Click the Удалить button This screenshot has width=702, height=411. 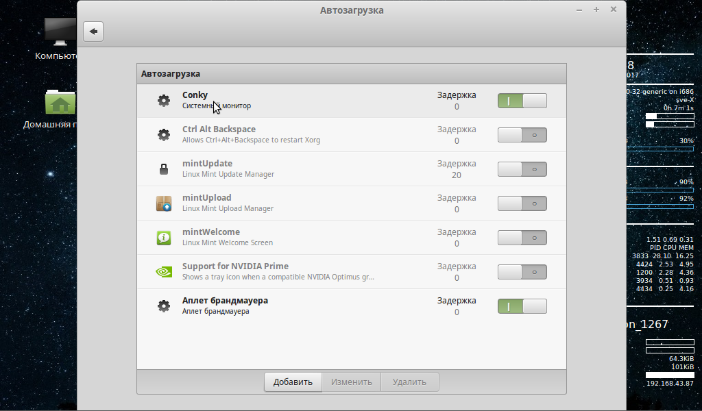tap(409, 382)
